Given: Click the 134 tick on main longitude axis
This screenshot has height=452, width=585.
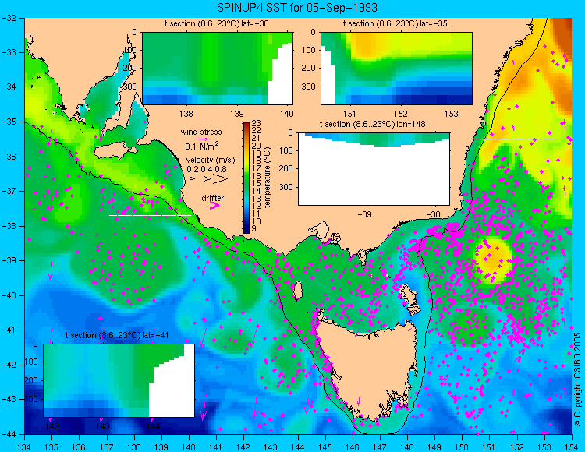Looking at the screenshot, I should [x=25, y=447].
